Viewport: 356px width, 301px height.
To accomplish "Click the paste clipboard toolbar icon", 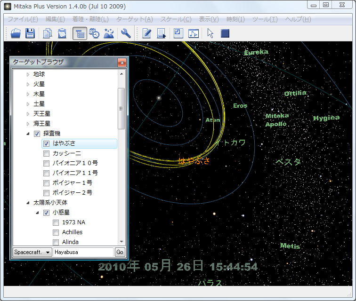I will (62, 33).
